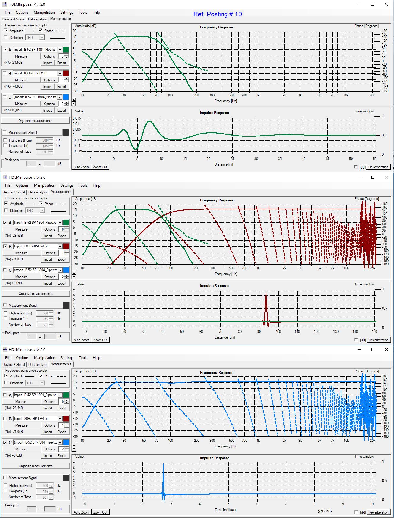This screenshot has width=394, height=518.
Task: Click Measure button for measurement C, bottom window
Action: (x=21, y=449)
